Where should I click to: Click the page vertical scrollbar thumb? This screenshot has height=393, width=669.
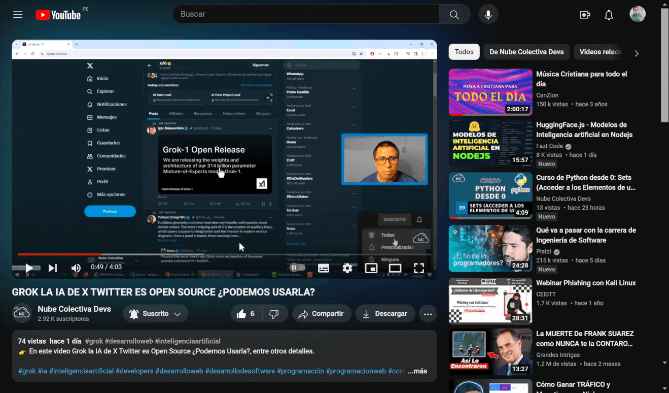pos(665,65)
